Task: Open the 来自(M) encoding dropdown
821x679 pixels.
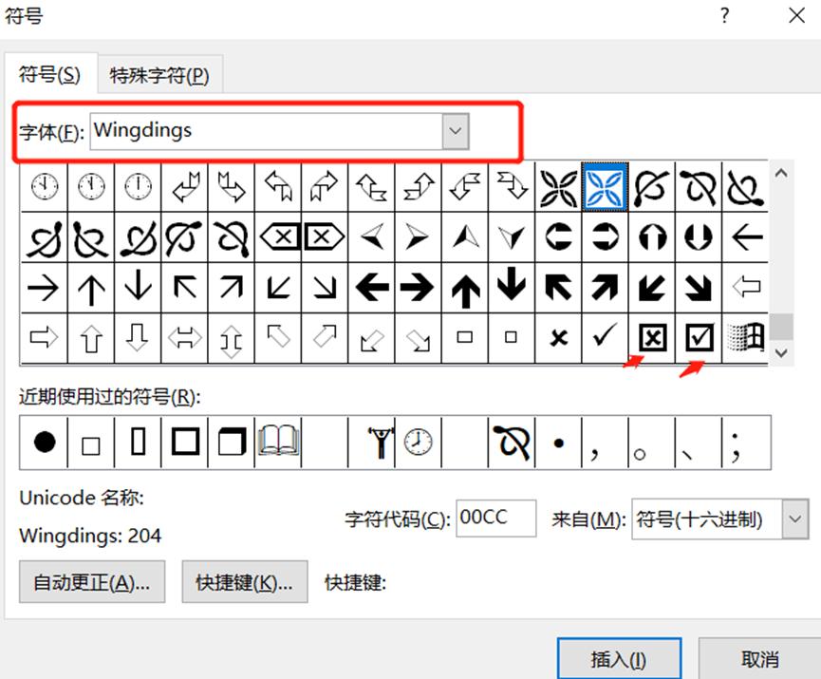Action: pyautogui.click(x=795, y=519)
